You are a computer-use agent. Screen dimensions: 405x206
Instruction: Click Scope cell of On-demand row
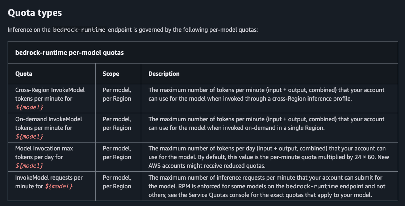point(118,128)
